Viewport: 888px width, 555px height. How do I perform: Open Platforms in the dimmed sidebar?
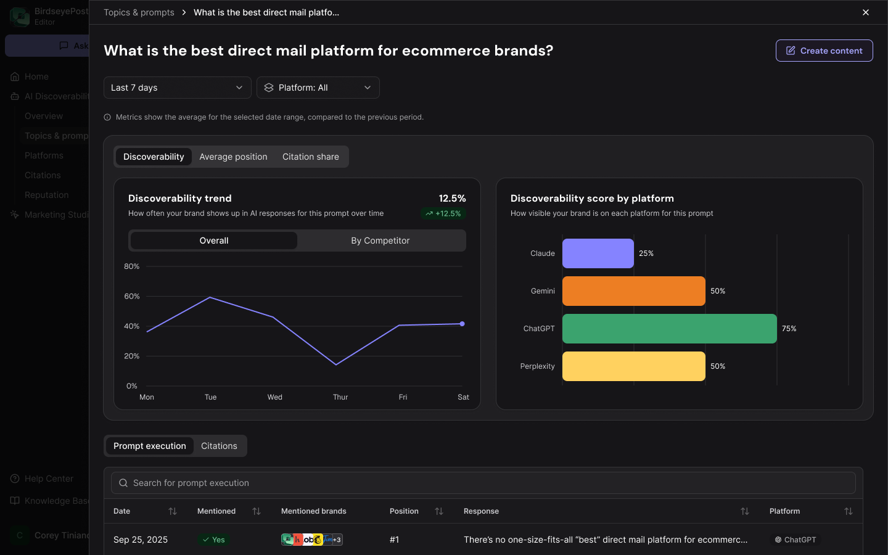tap(44, 155)
